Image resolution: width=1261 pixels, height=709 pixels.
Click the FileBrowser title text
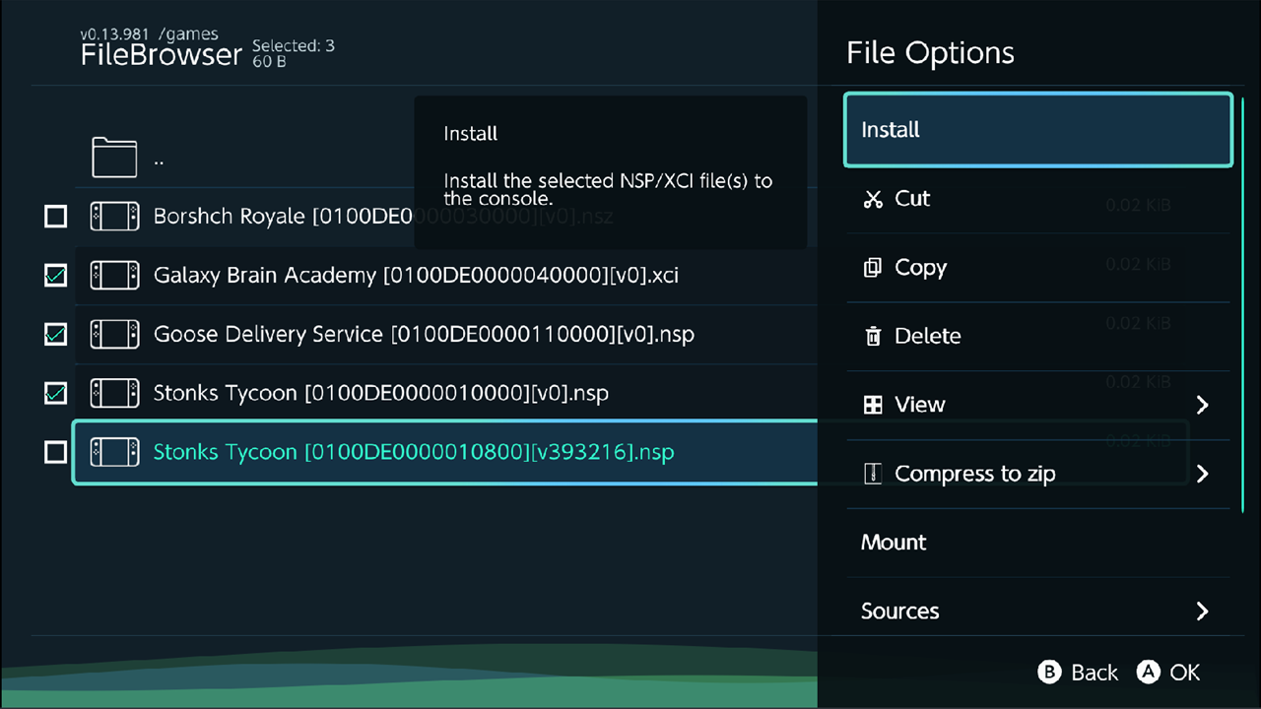tap(162, 55)
